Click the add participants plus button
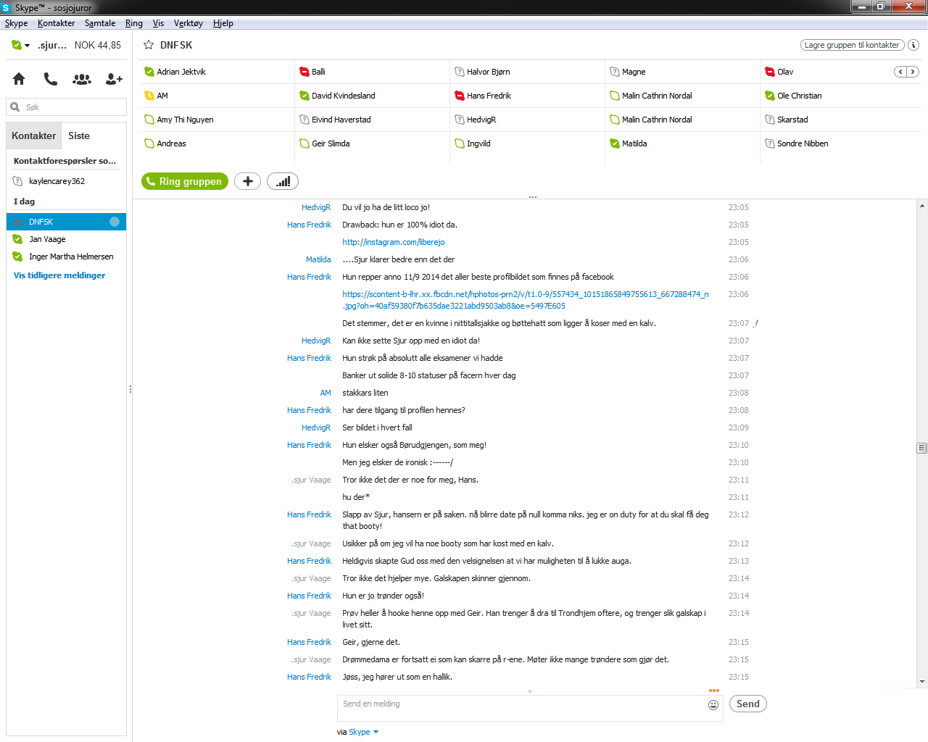This screenshot has height=742, width=928. pos(247,181)
